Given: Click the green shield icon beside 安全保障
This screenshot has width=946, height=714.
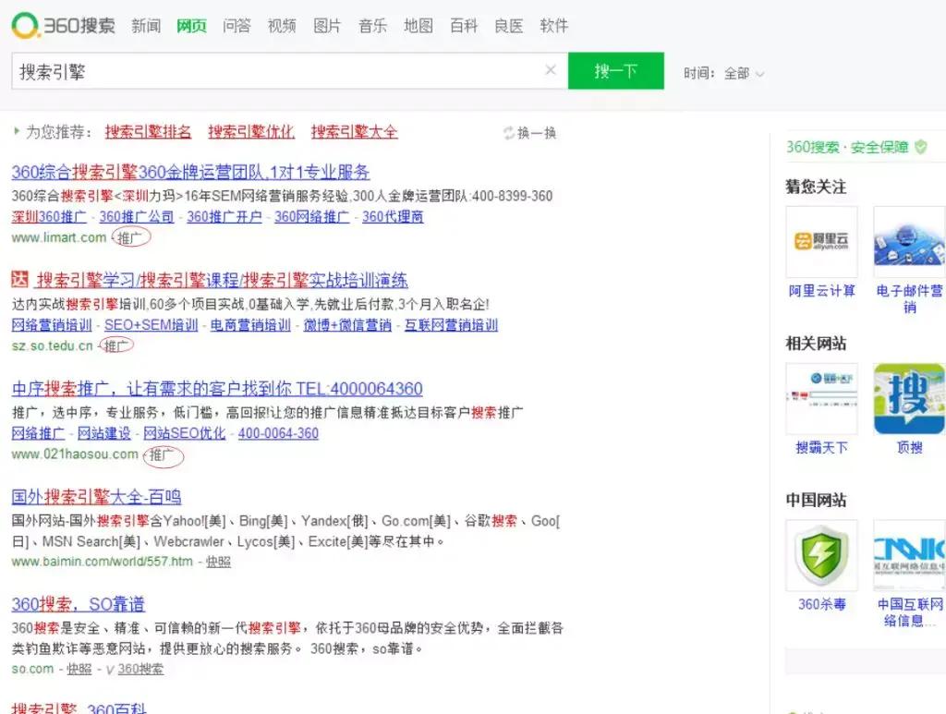Looking at the screenshot, I should 921,147.
